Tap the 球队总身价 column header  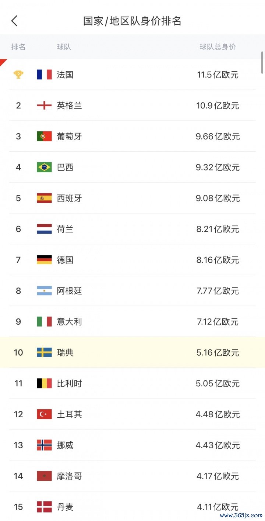[218, 47]
